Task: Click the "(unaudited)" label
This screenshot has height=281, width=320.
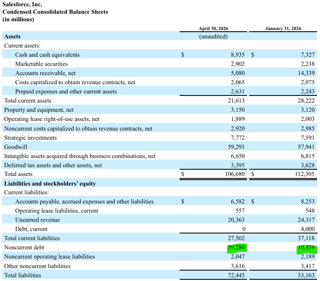Action: [x=213, y=36]
